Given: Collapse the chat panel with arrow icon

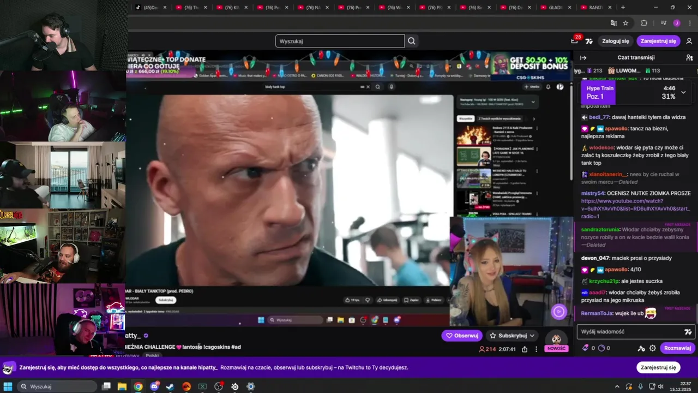Looking at the screenshot, I should (583, 57).
